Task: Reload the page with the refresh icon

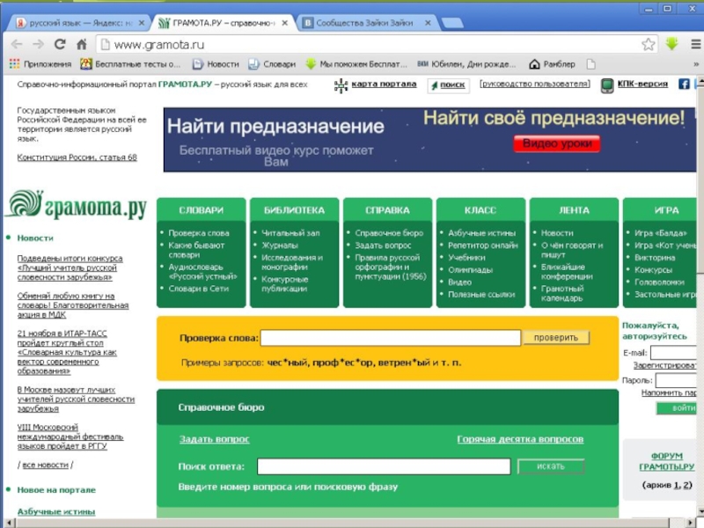Action: point(60,44)
